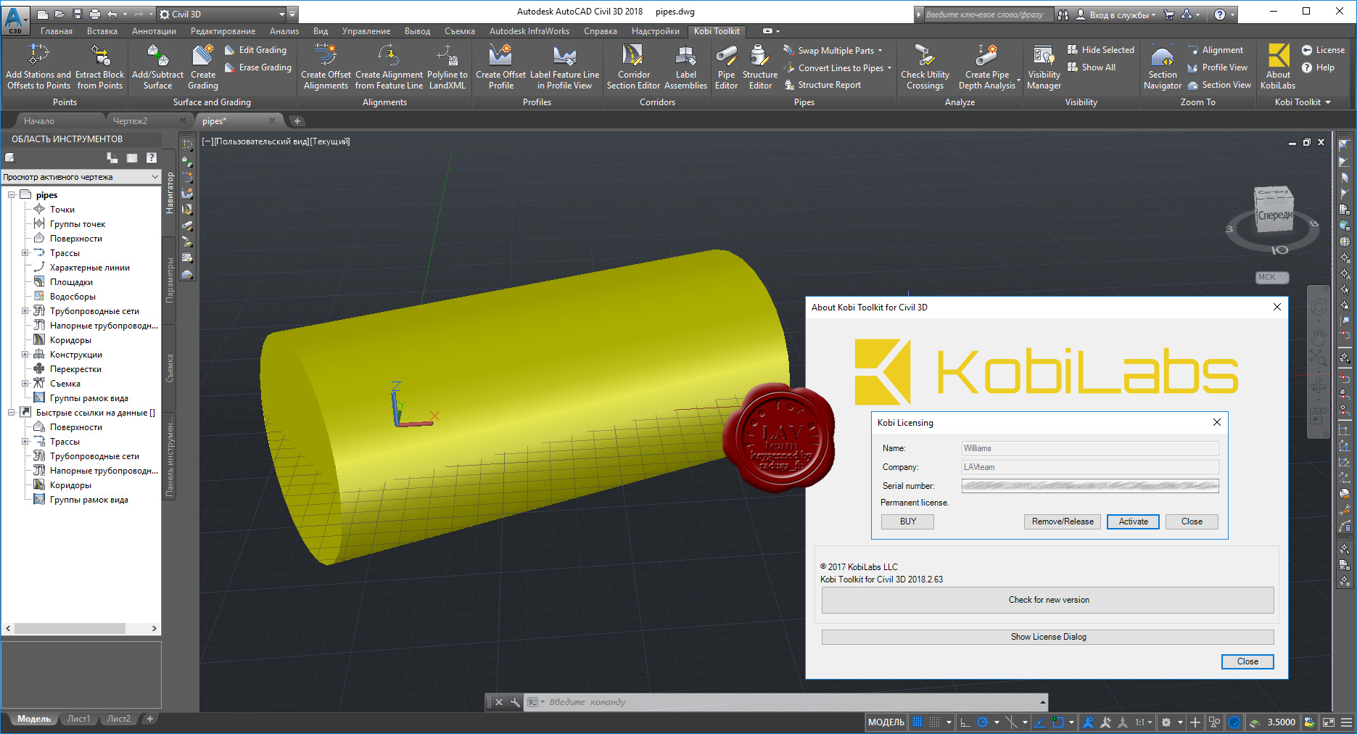
Task: Open the Structure Editor
Action: [x=760, y=66]
